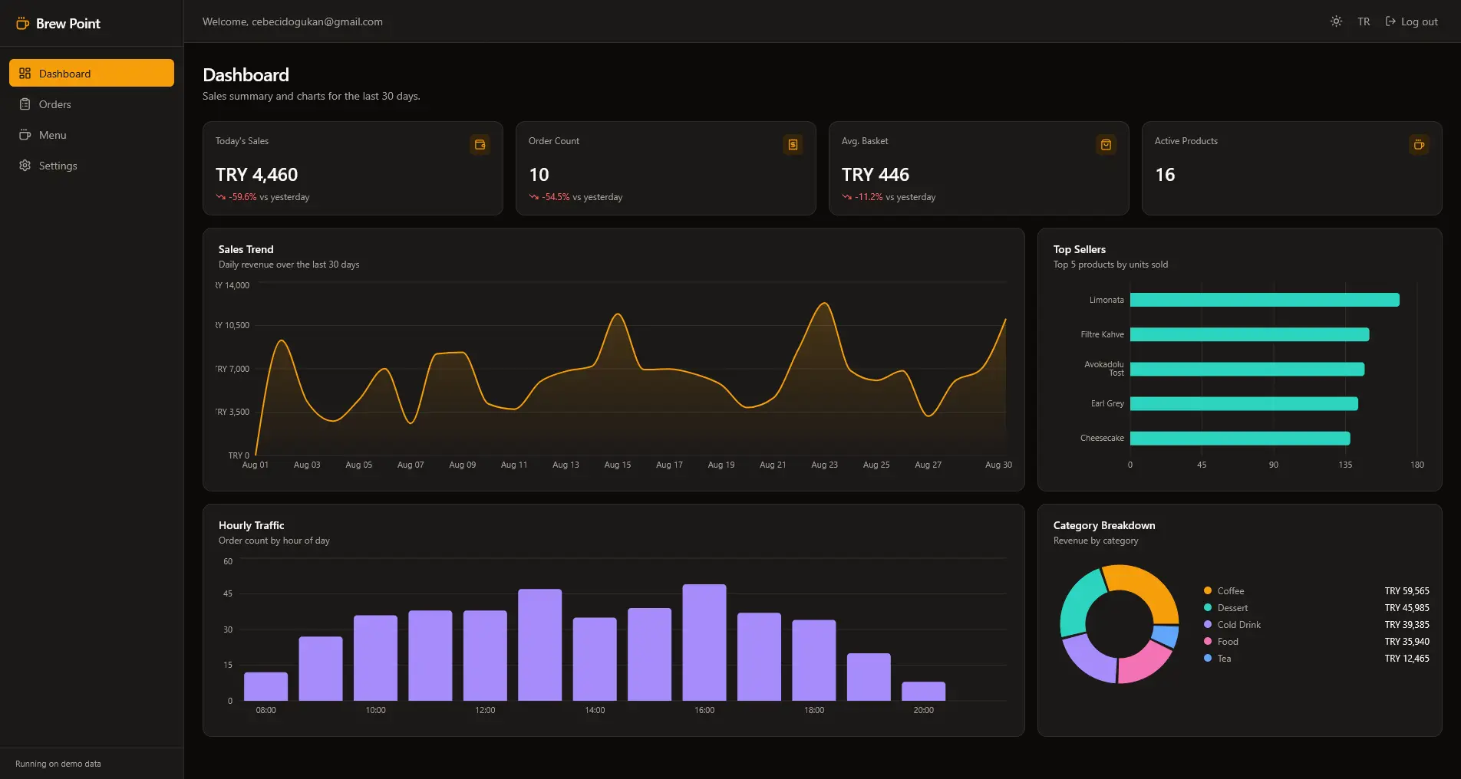Click the 'Aug 15' label on Sales Trend axis

[x=618, y=465]
